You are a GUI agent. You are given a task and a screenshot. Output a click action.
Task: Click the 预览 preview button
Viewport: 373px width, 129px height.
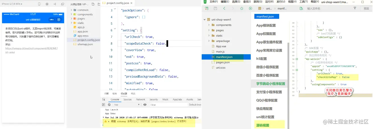pyautogui.click(x=366, y=9)
